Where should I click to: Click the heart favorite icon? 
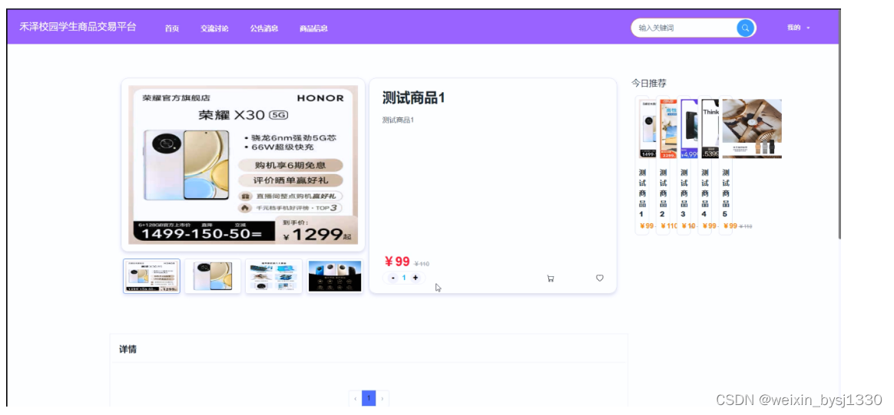pyautogui.click(x=600, y=278)
